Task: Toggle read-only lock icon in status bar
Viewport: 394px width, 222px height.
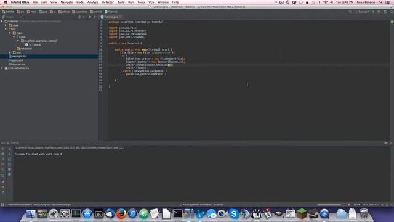Action: [x=383, y=205]
